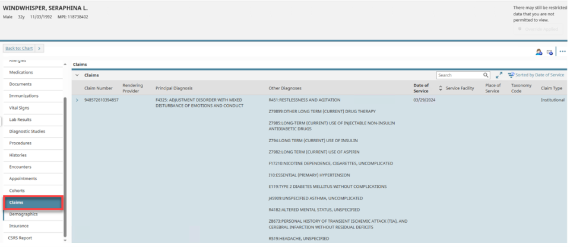Viewport: 570px width, 247px height.
Task: Open the three-dot more options menu
Action: coord(562,52)
